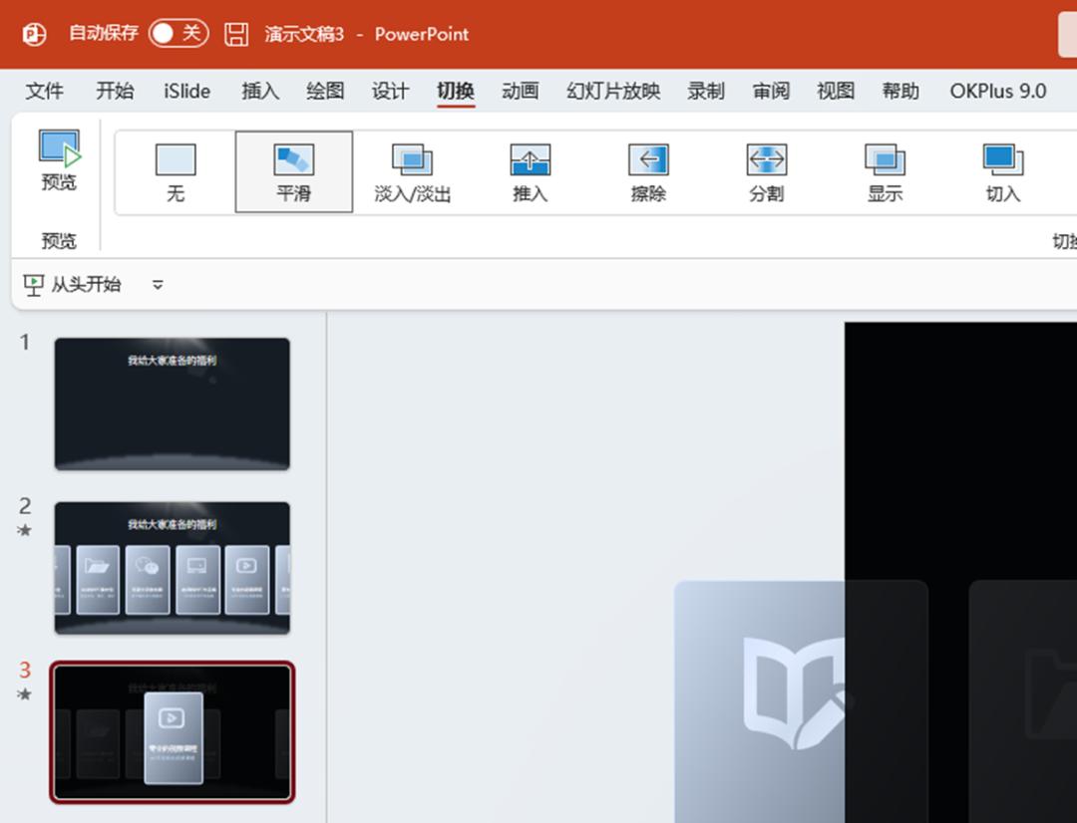Apply the 擦除 wipe transition
This screenshot has height=823, width=1077.
(x=648, y=171)
